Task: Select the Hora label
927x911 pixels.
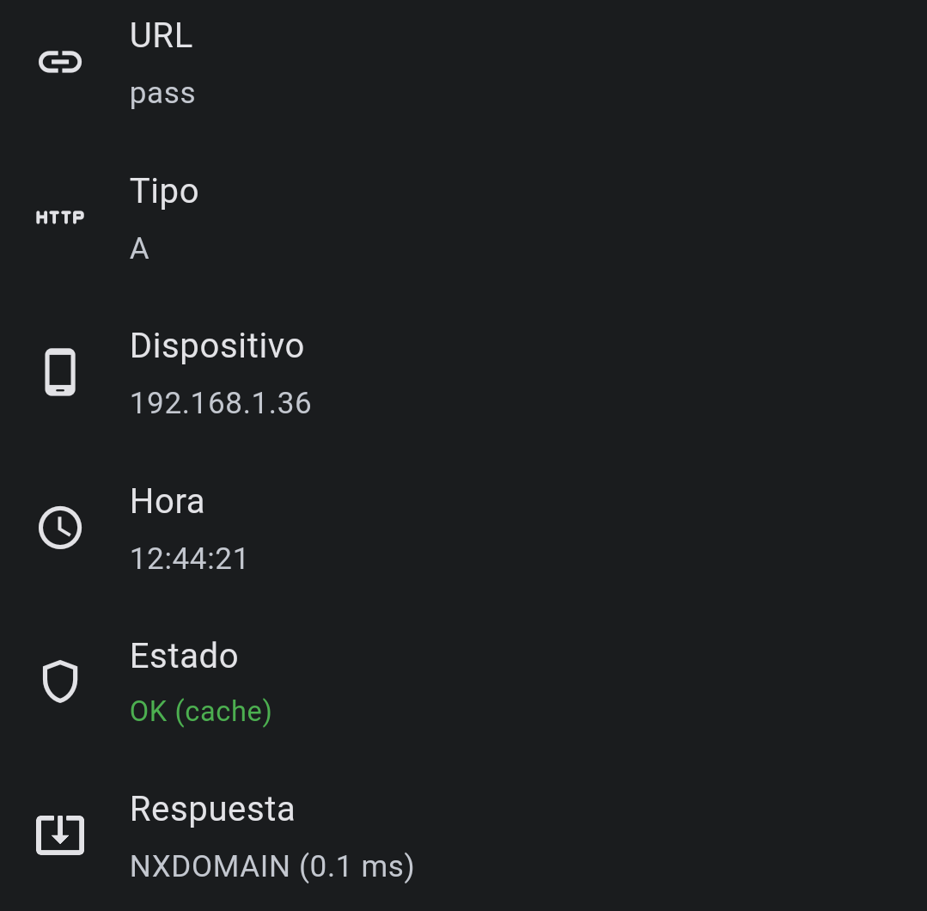Action: pyautogui.click(x=167, y=501)
